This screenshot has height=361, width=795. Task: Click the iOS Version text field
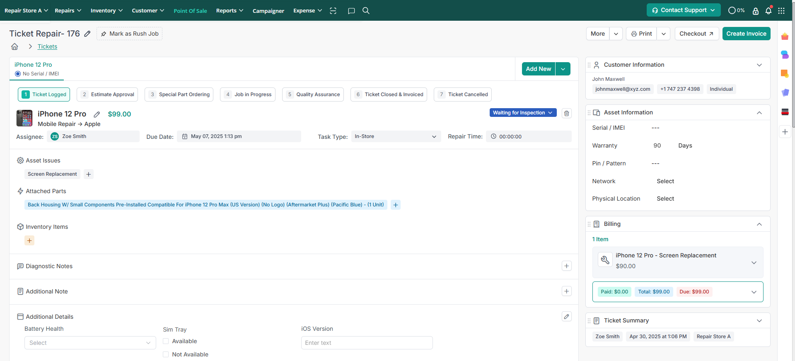[367, 343]
